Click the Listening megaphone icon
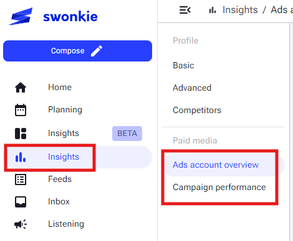This screenshot has height=241, width=293. [21, 224]
